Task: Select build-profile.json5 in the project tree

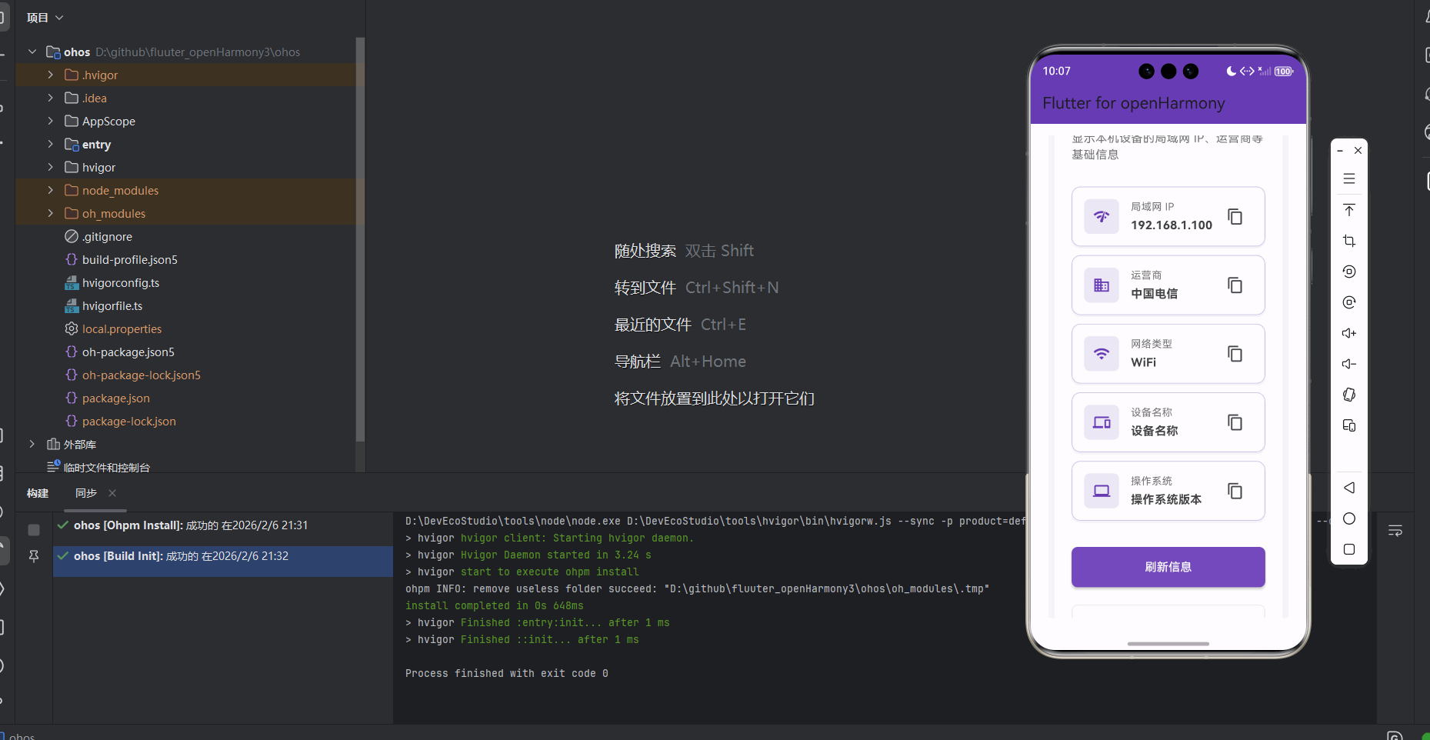Action: click(129, 259)
